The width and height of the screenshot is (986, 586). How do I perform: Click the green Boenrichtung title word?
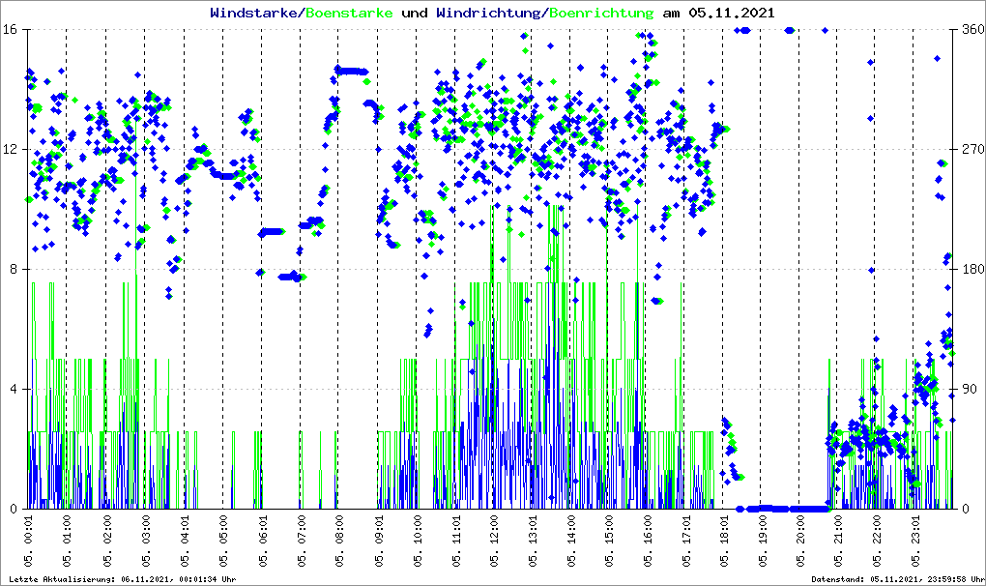(601, 13)
